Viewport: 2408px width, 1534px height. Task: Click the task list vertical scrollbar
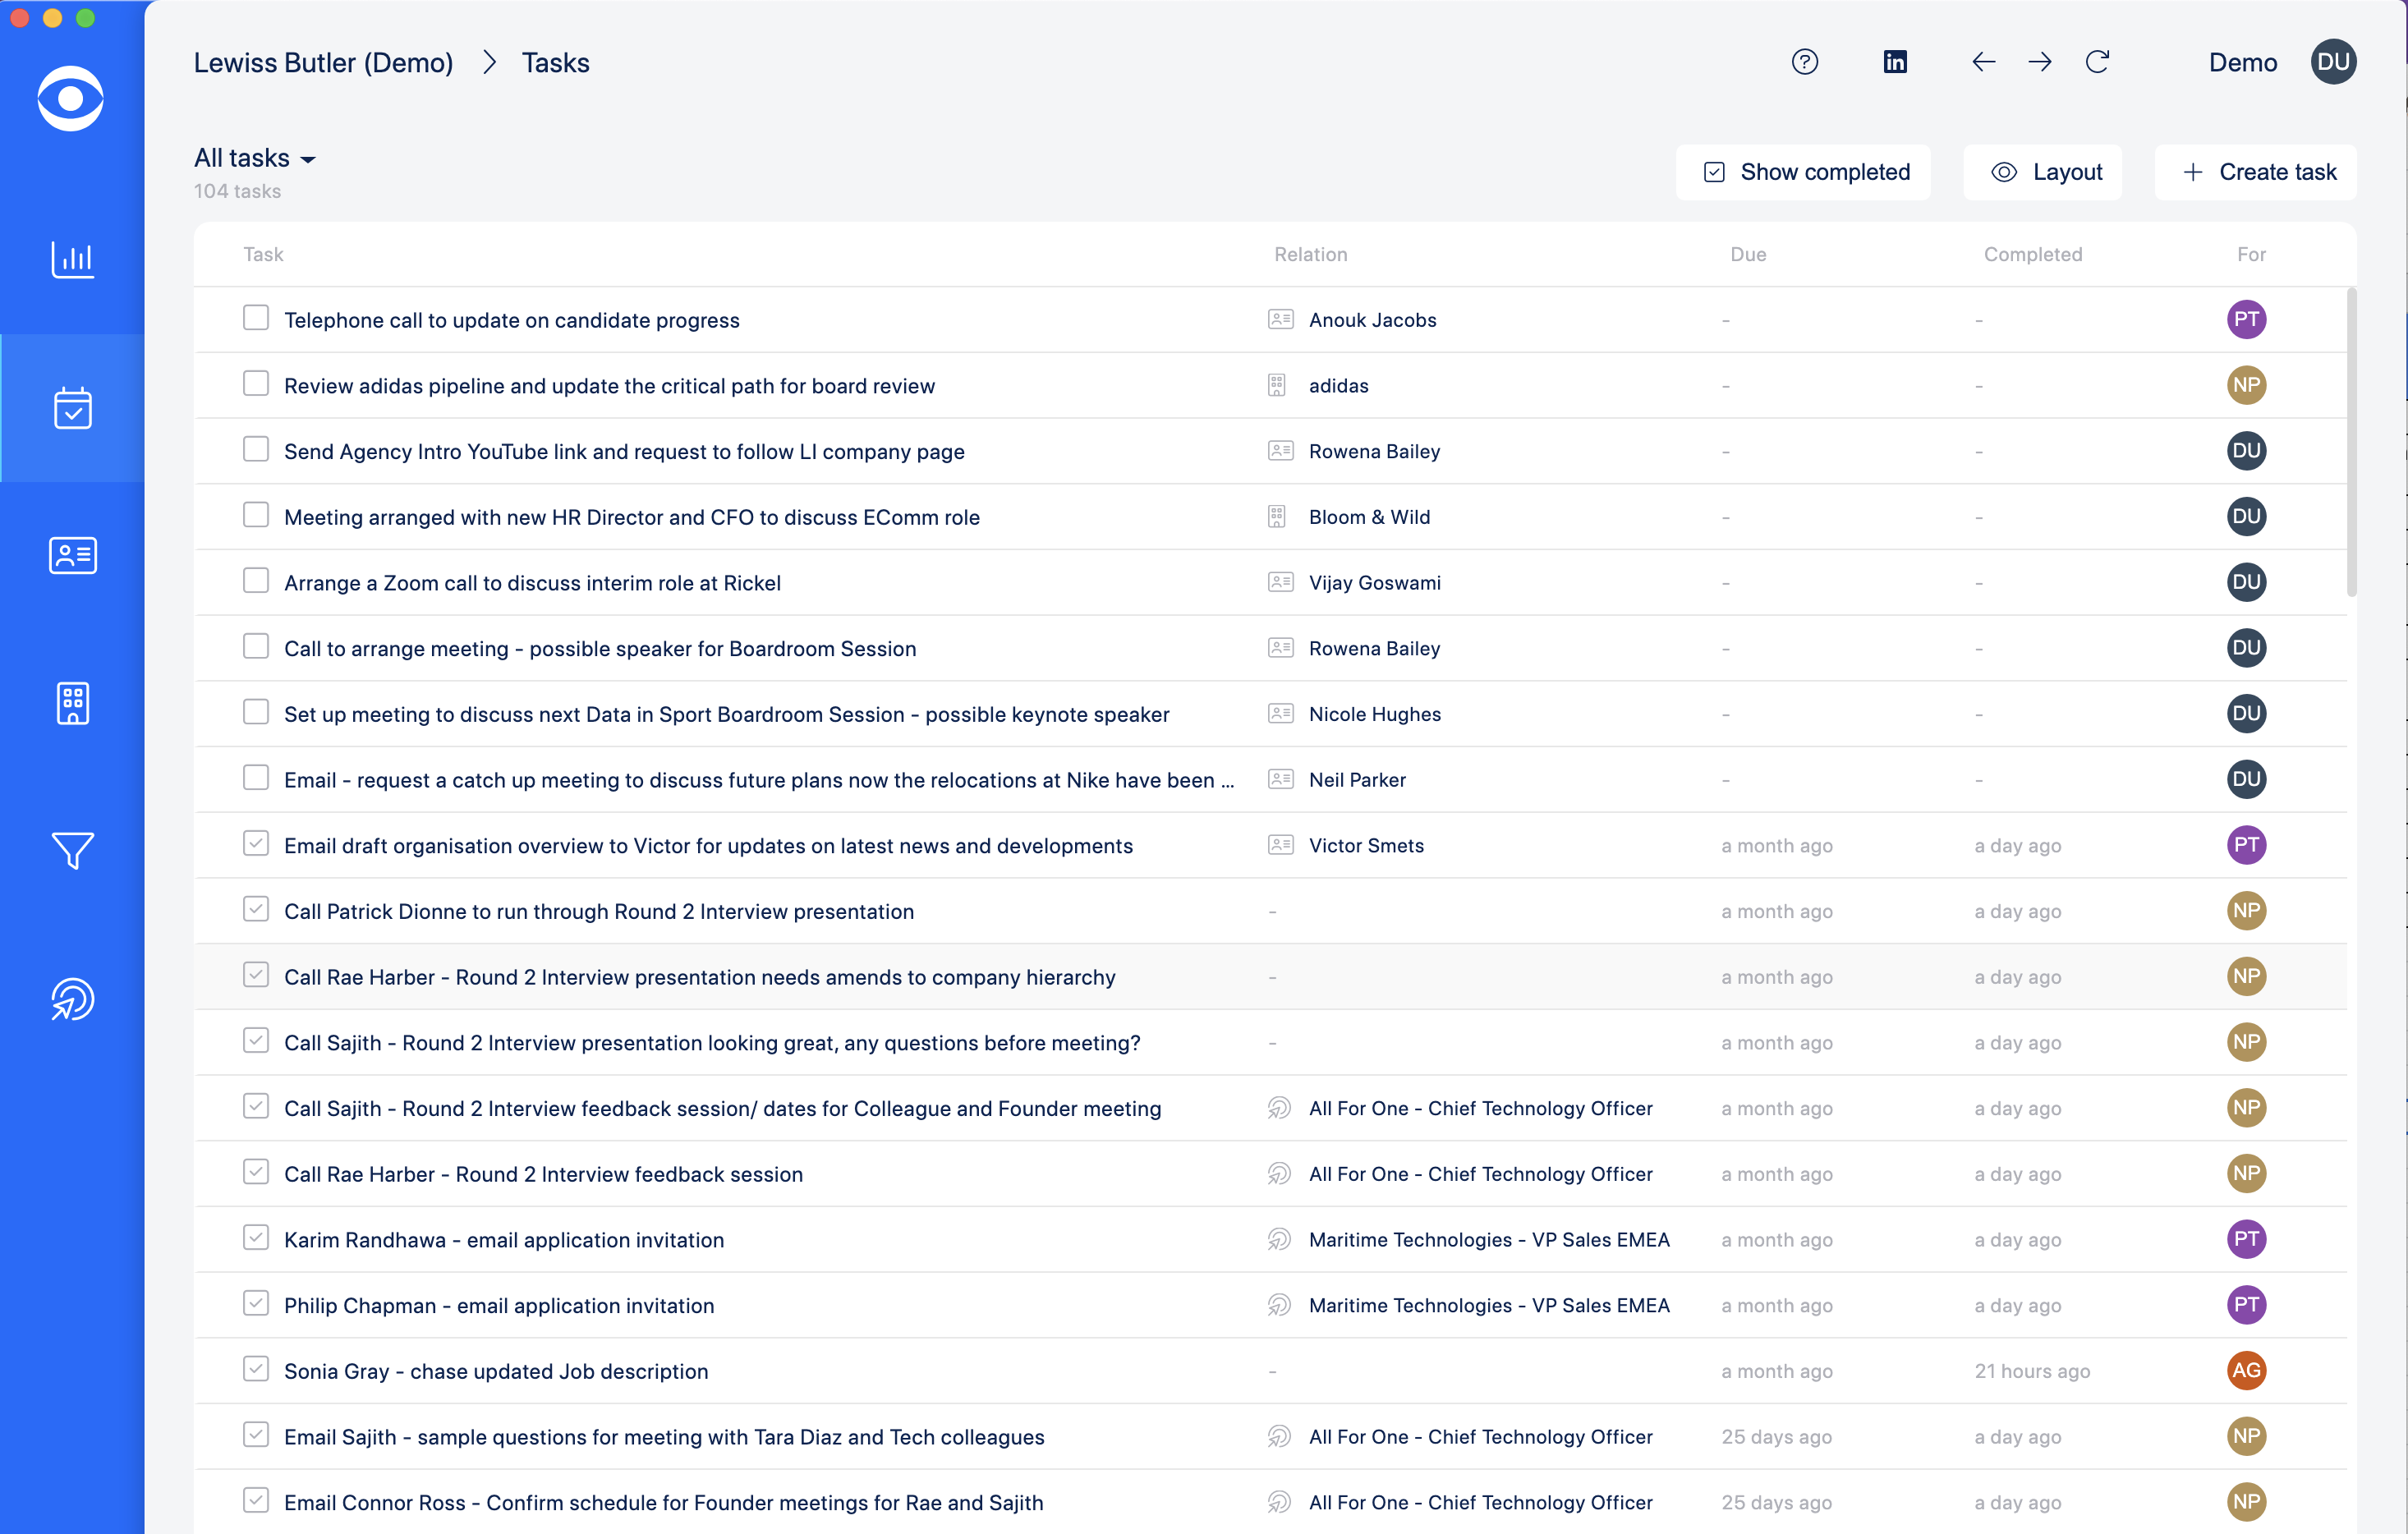[2351, 440]
